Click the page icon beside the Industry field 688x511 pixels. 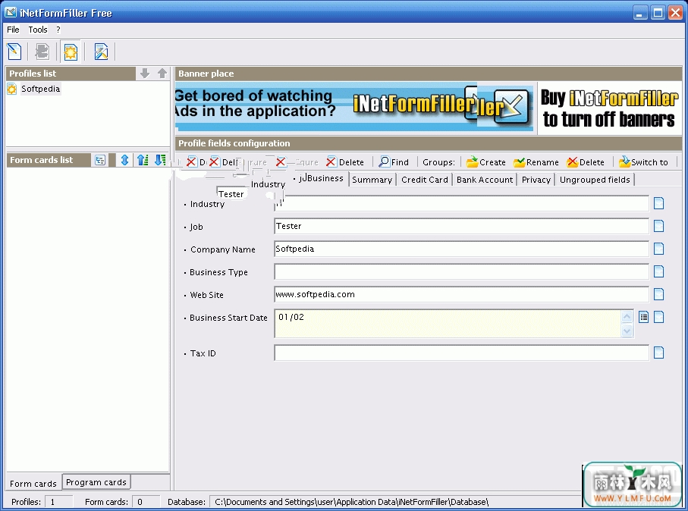(658, 203)
